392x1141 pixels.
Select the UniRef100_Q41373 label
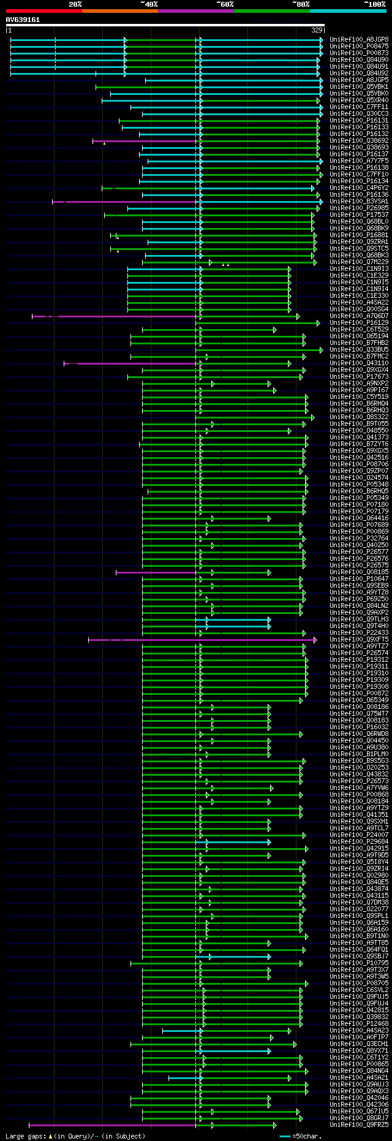(x=359, y=437)
